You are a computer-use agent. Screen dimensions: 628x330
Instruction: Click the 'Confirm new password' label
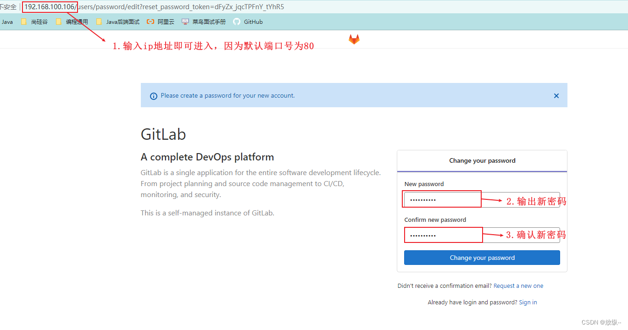coord(435,220)
